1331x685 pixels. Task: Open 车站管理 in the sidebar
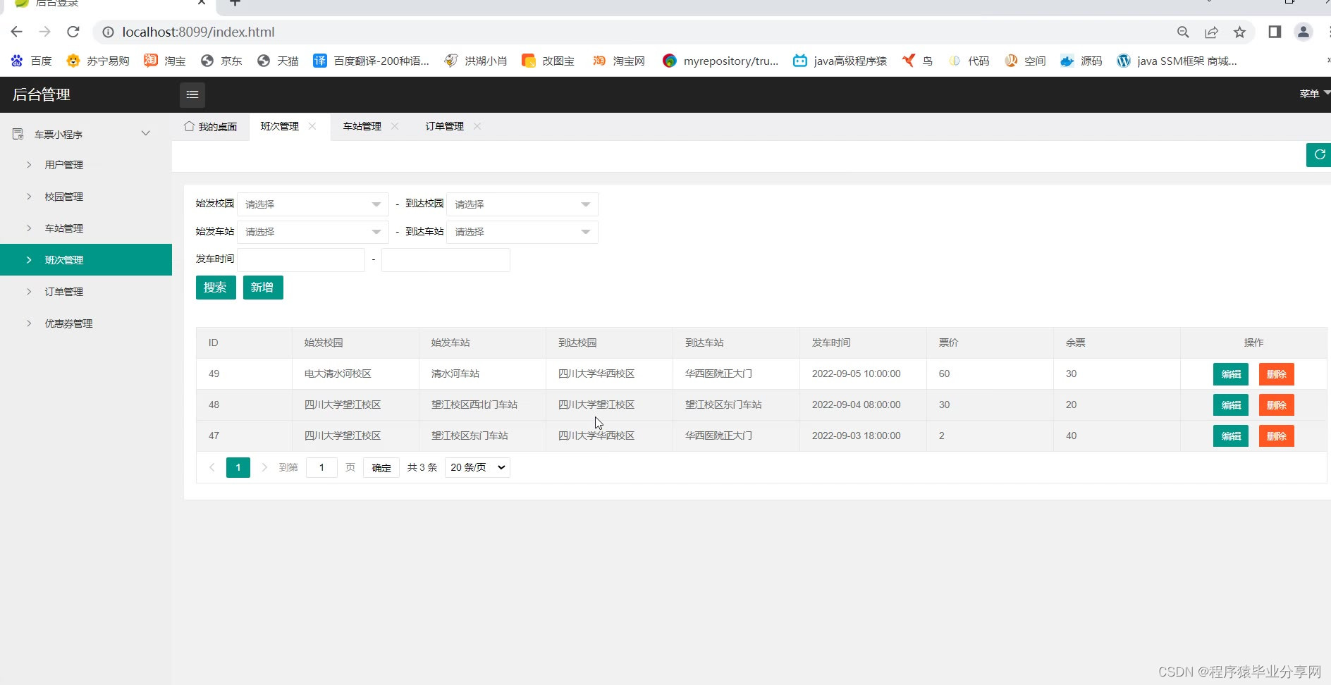(86, 228)
